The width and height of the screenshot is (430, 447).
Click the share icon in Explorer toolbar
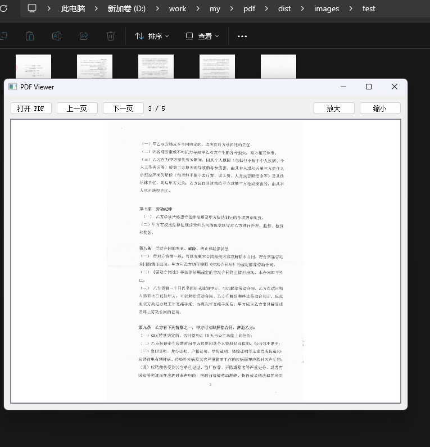[84, 36]
